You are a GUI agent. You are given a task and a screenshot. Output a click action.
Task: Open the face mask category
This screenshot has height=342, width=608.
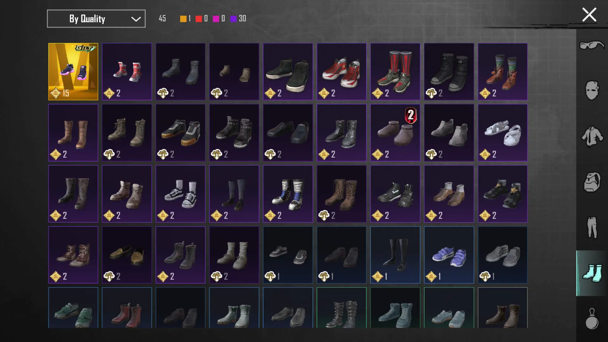click(592, 90)
